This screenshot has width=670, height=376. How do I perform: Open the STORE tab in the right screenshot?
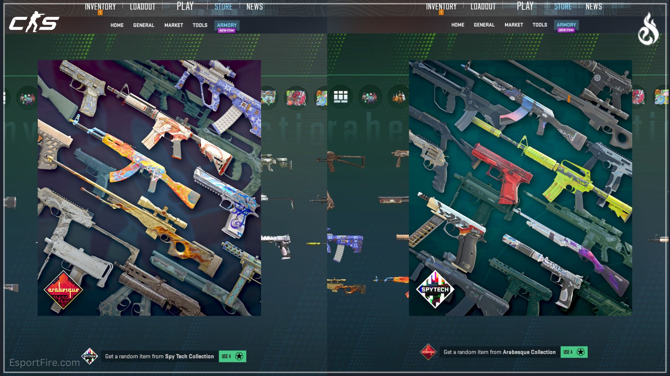[x=563, y=6]
